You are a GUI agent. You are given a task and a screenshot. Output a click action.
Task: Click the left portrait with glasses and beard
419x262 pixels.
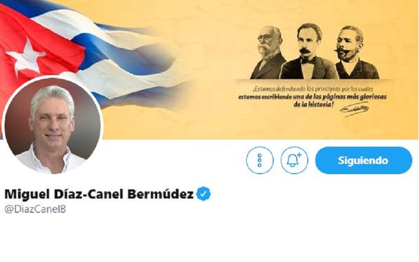pos(268,52)
